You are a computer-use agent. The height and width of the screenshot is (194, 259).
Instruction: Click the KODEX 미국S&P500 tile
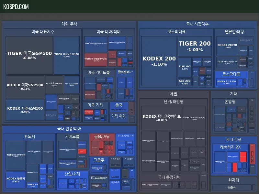pos(25,87)
